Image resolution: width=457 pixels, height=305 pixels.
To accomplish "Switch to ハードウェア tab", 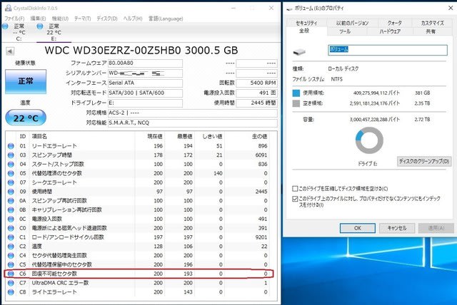I will point(390,31).
